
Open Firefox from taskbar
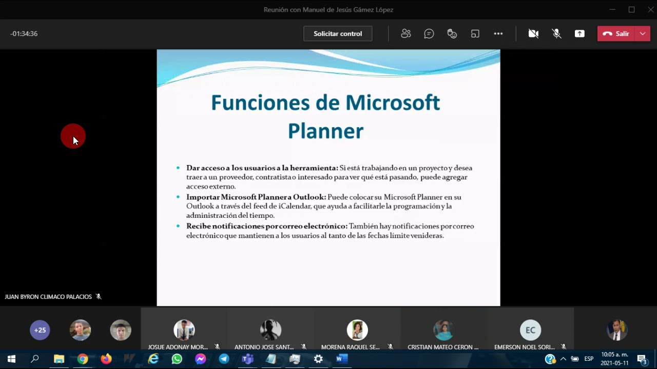[106, 359]
